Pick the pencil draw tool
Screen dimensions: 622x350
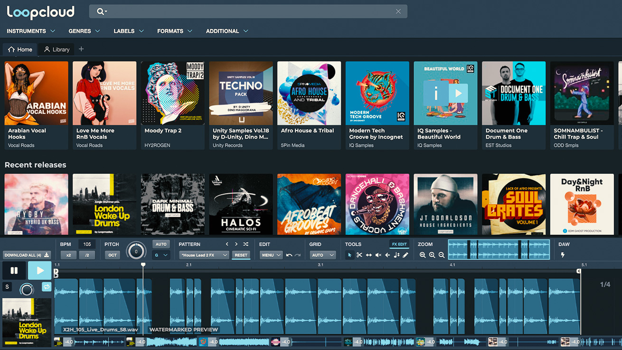tap(405, 255)
